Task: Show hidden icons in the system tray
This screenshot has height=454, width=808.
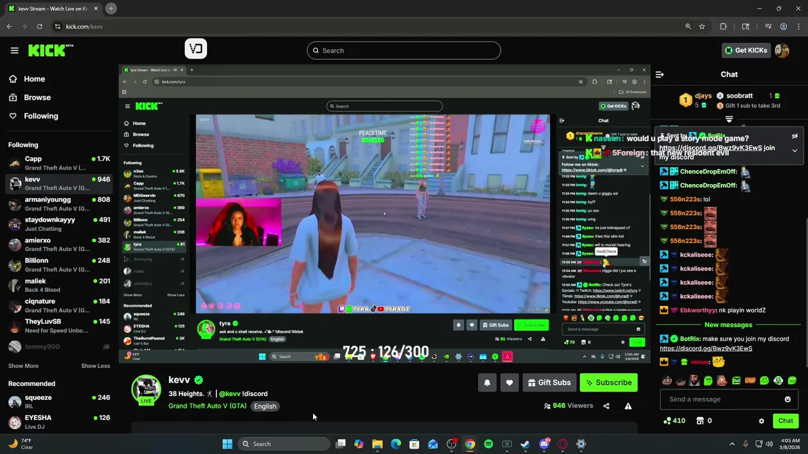Action: tap(732, 444)
